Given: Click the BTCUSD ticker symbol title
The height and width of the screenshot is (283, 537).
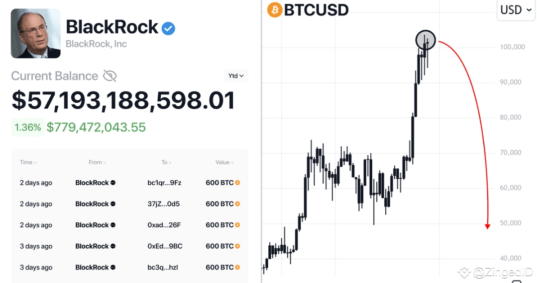Looking at the screenshot, I should 316,10.
